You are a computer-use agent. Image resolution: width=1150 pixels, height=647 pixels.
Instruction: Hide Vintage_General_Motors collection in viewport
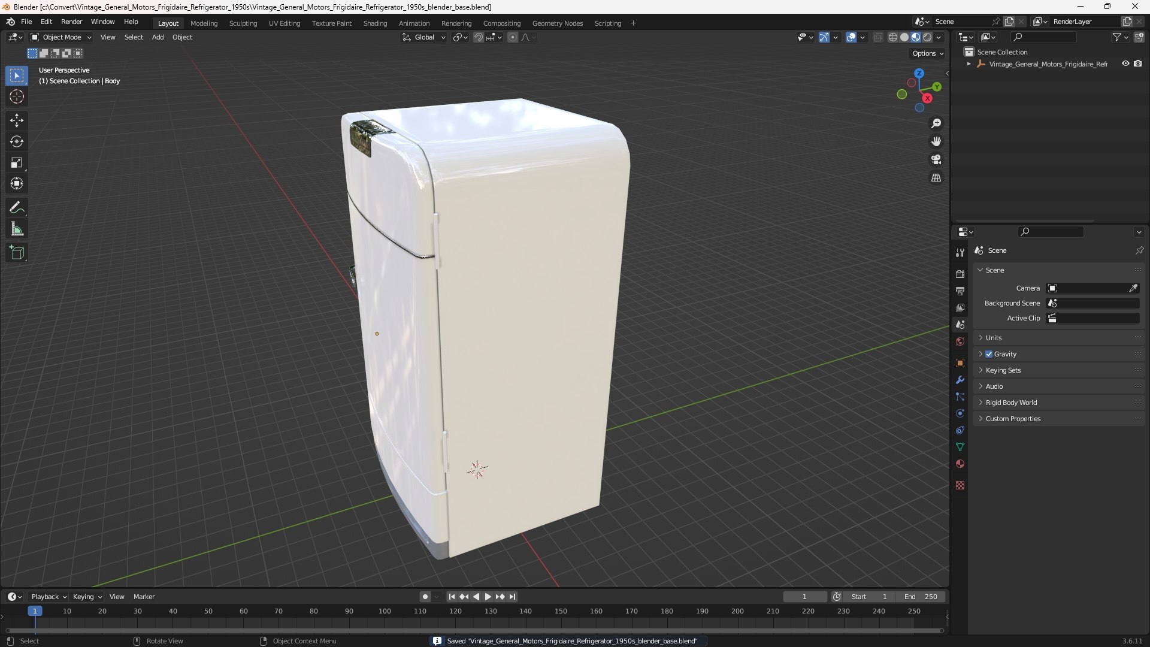1125,64
